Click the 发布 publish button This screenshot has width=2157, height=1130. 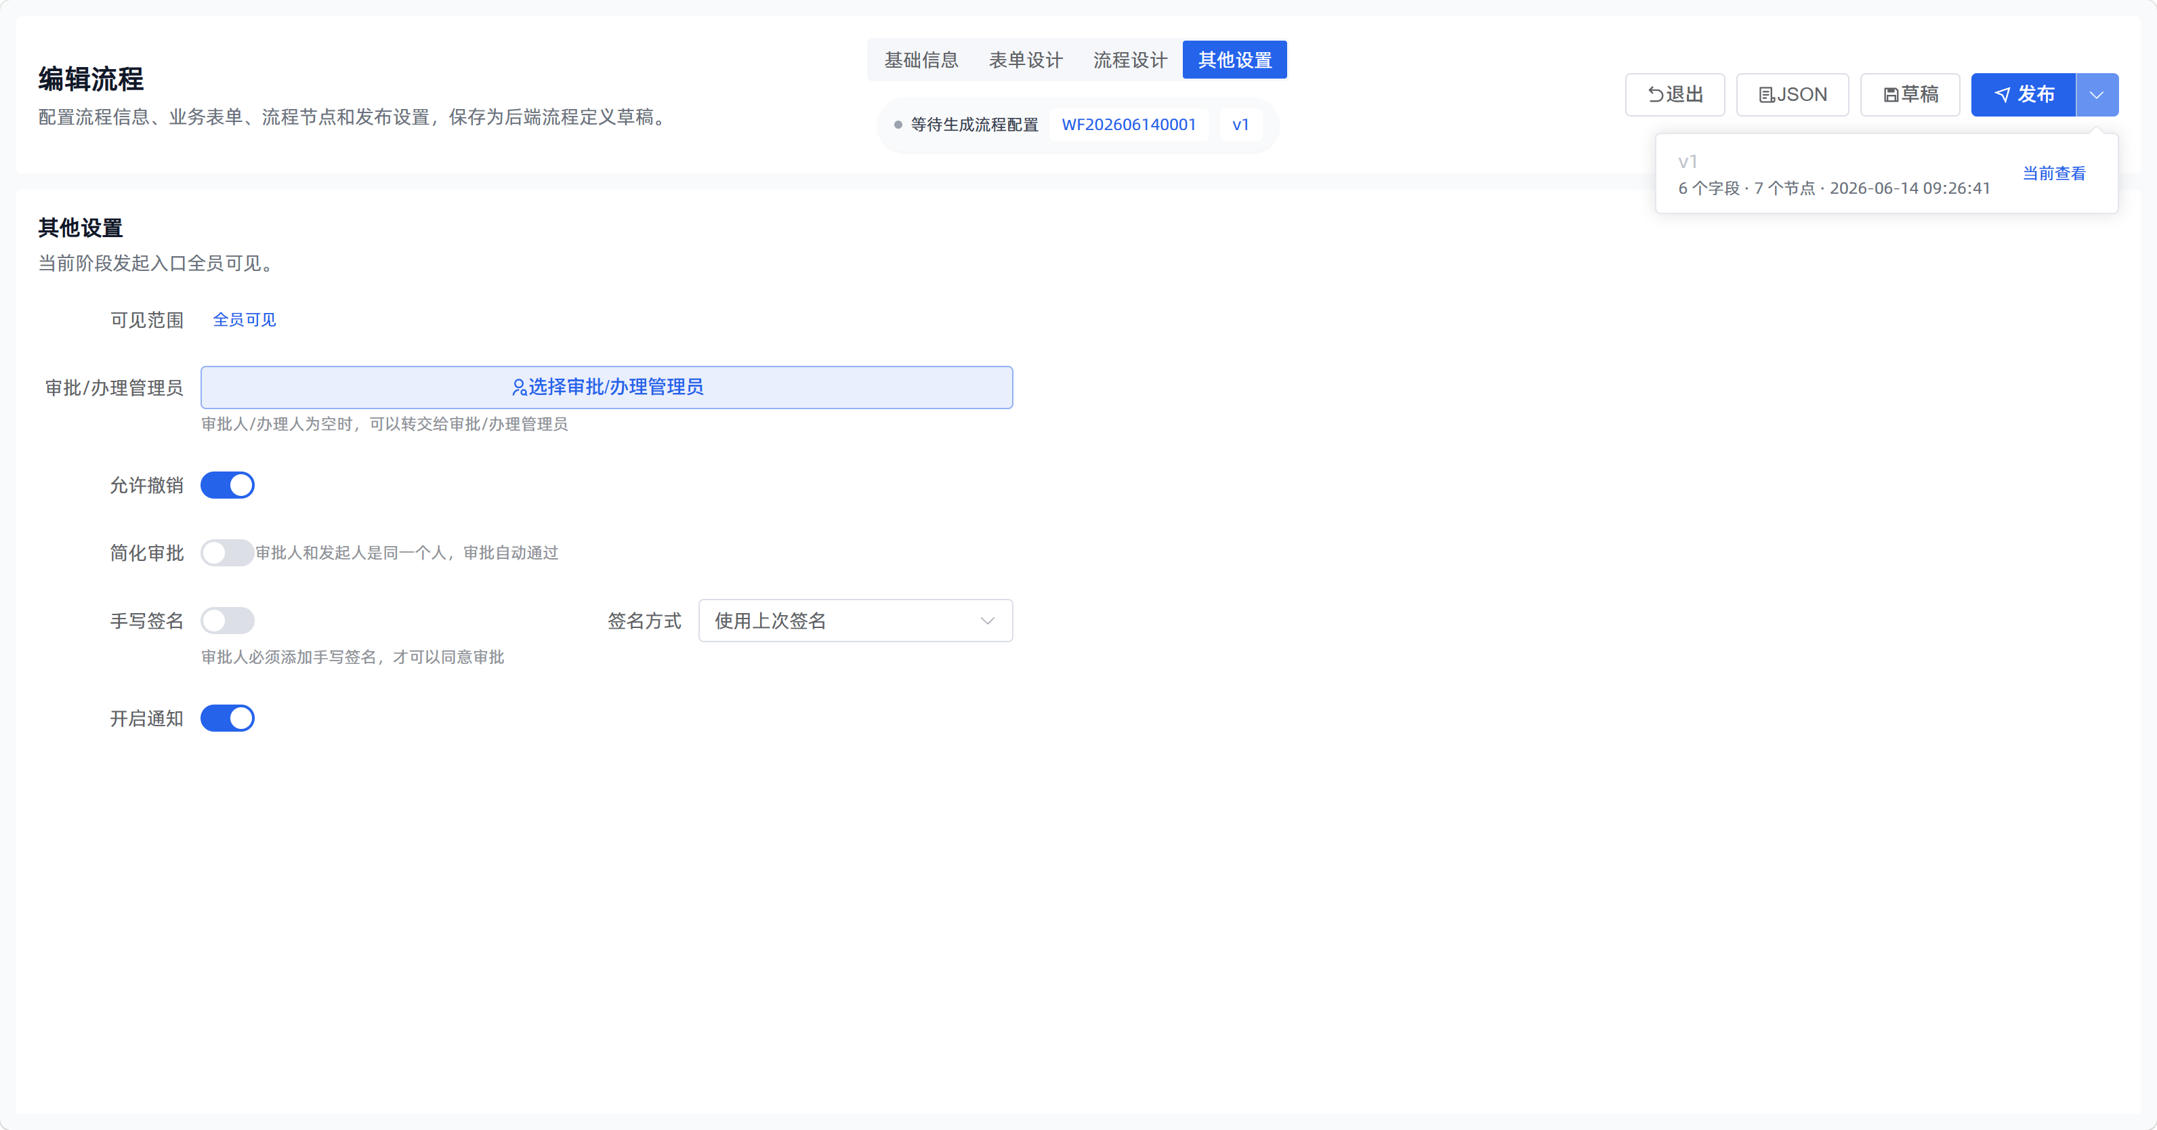tap(2023, 95)
